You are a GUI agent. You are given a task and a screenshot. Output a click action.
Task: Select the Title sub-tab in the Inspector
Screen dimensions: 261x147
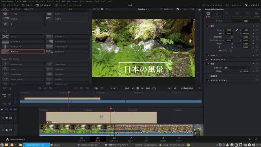219,21
